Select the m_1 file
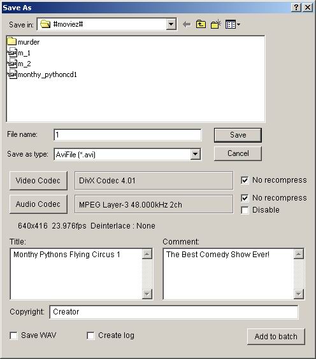 19,53
